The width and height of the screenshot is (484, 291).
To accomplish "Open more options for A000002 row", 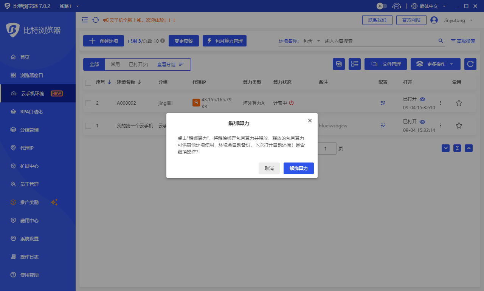I will coord(441,103).
